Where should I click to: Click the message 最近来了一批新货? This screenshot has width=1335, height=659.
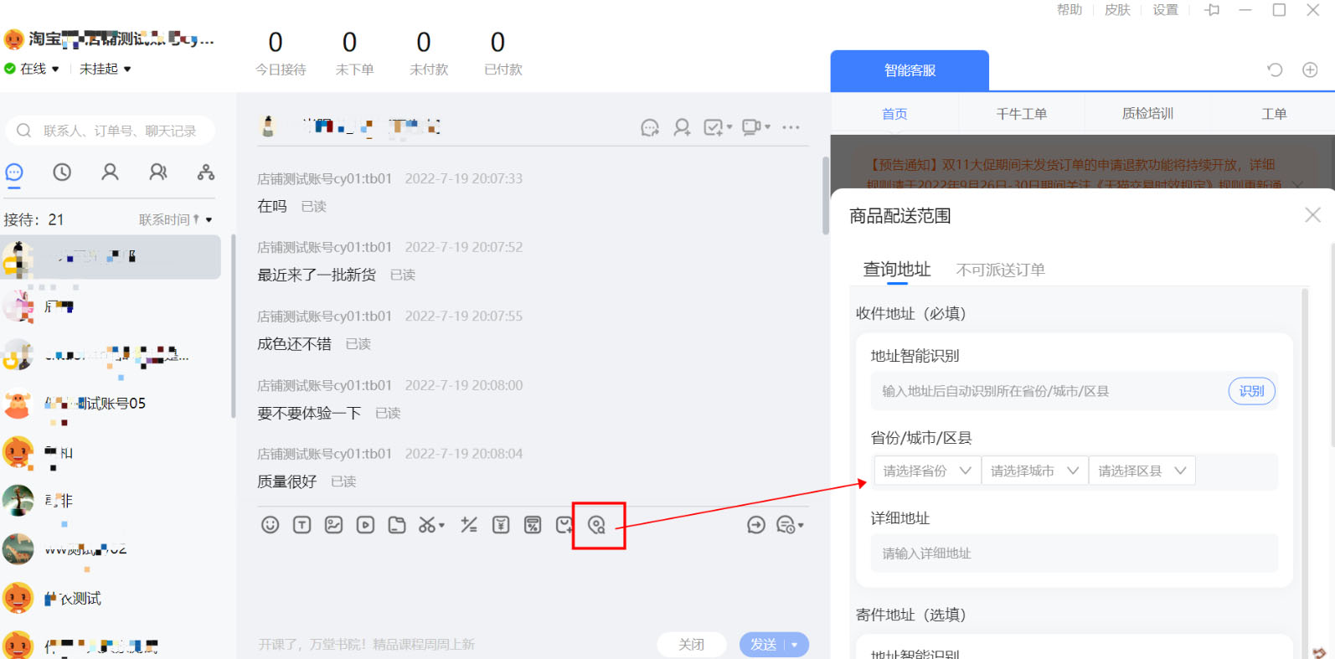click(x=317, y=275)
